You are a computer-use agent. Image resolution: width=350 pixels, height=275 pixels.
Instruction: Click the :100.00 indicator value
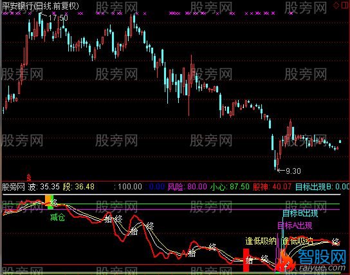click(128, 187)
